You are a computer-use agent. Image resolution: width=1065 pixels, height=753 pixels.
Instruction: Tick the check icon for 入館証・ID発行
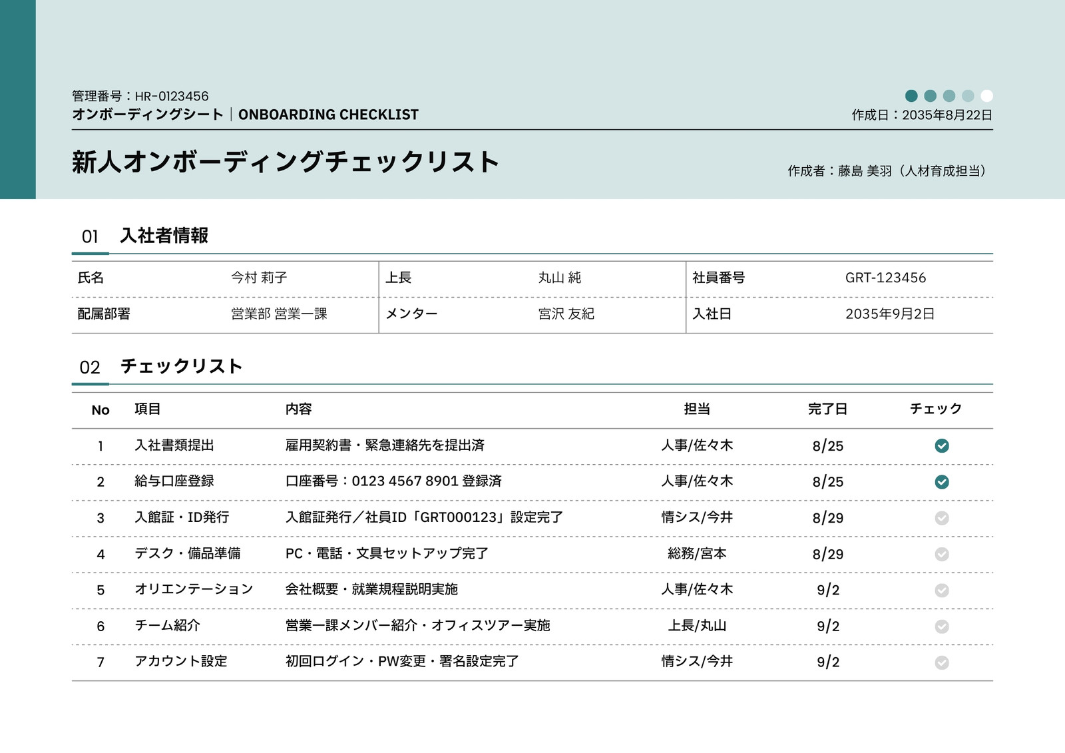[941, 518]
